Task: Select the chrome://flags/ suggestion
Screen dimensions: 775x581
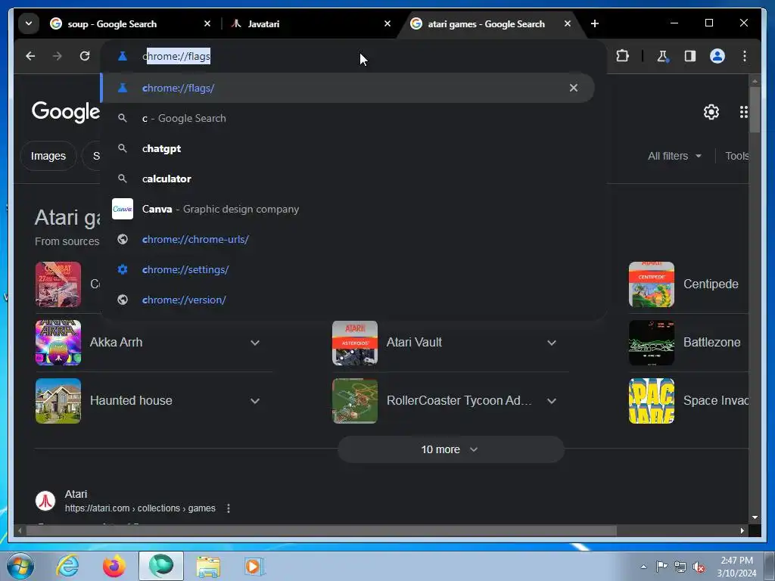Action: point(347,88)
